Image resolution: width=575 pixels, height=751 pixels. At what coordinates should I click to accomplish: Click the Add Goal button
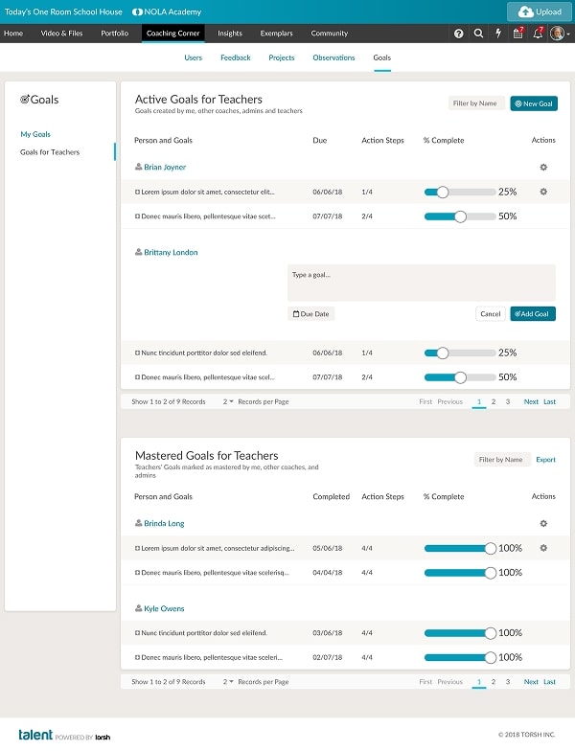pyautogui.click(x=533, y=314)
